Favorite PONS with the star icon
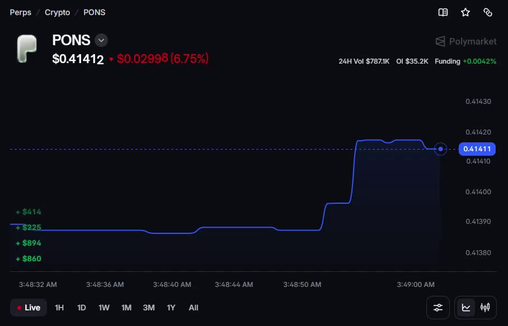 (x=465, y=12)
